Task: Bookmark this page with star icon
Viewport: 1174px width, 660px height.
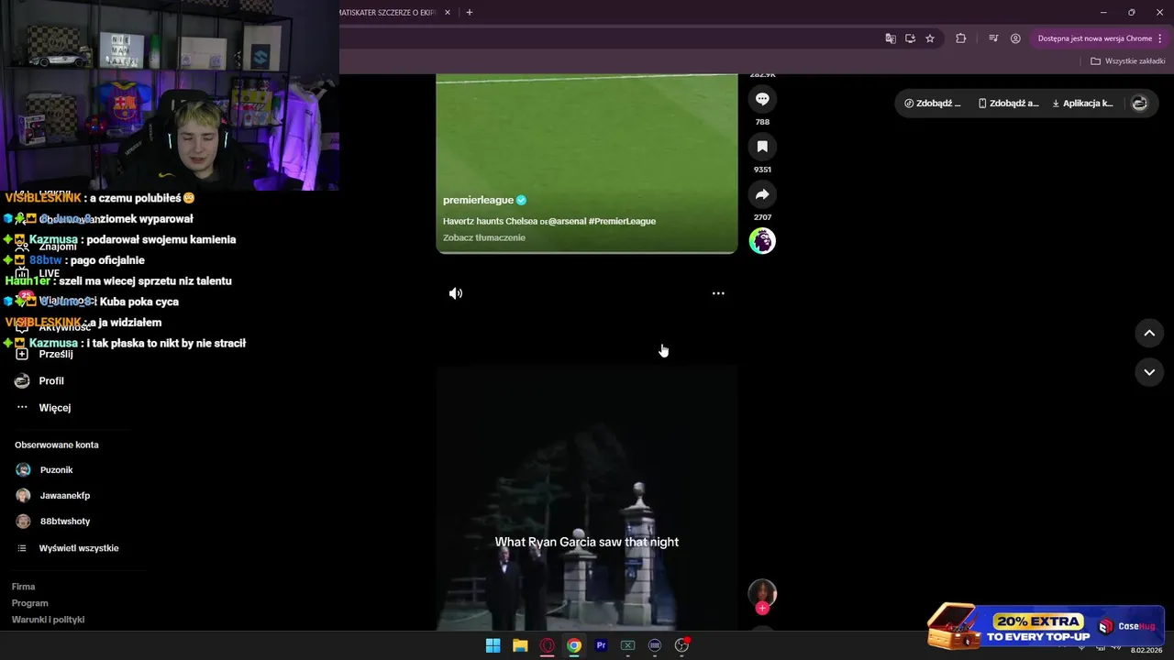Action: [930, 38]
